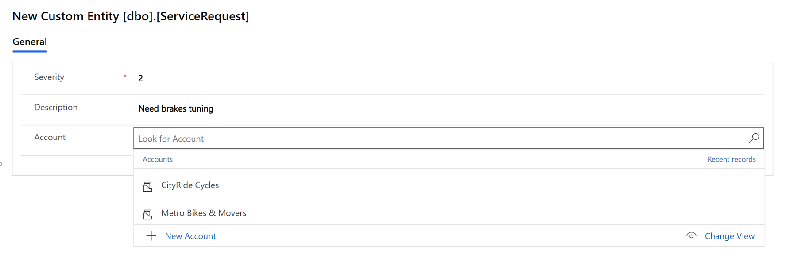This screenshot has height=258, width=786.
Task: Click the account icon beside Metro Bikes & Movers
Action: 148,214
